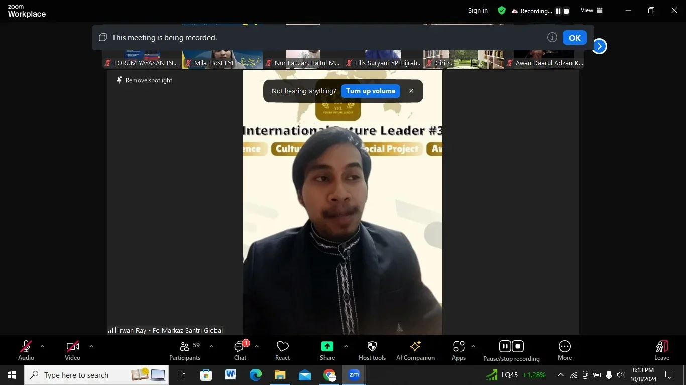Show the next page of participant videos
This screenshot has width=686, height=385.
(x=599, y=45)
